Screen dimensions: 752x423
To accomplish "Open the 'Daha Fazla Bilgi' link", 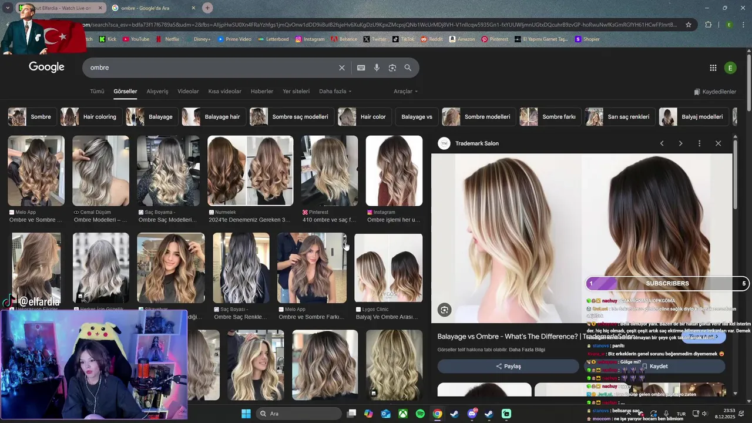I will (527, 350).
